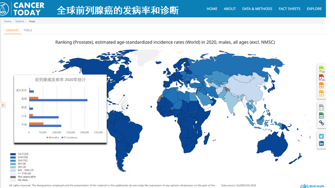335x188 pixels.
Task: Select the GRAPHIC tab
Action: [13, 30]
